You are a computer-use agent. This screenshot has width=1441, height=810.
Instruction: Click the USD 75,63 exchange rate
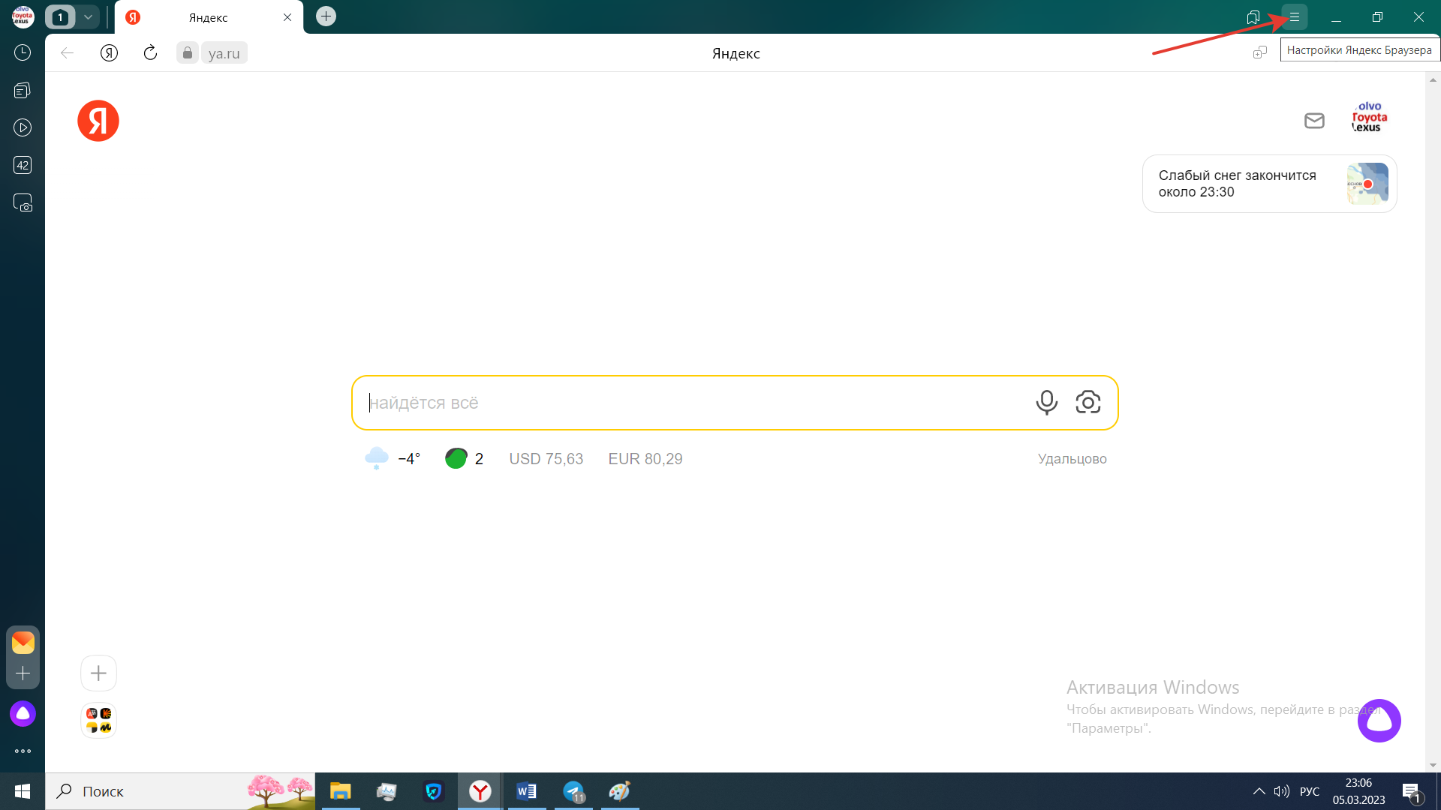[546, 459]
